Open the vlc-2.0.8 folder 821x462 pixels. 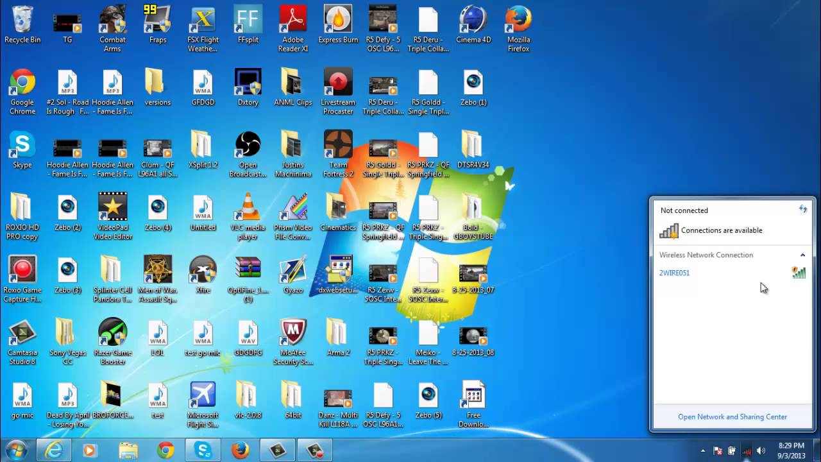coord(248,401)
